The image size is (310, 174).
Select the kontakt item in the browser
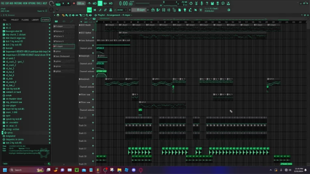click(x=9, y=48)
